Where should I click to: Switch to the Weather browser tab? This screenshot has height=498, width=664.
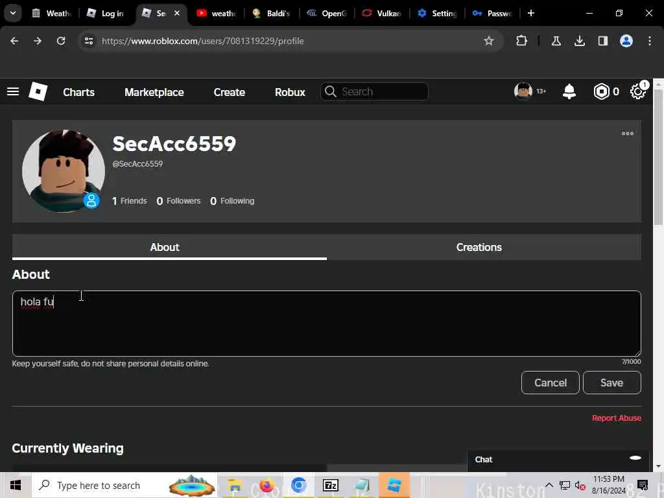click(52, 13)
